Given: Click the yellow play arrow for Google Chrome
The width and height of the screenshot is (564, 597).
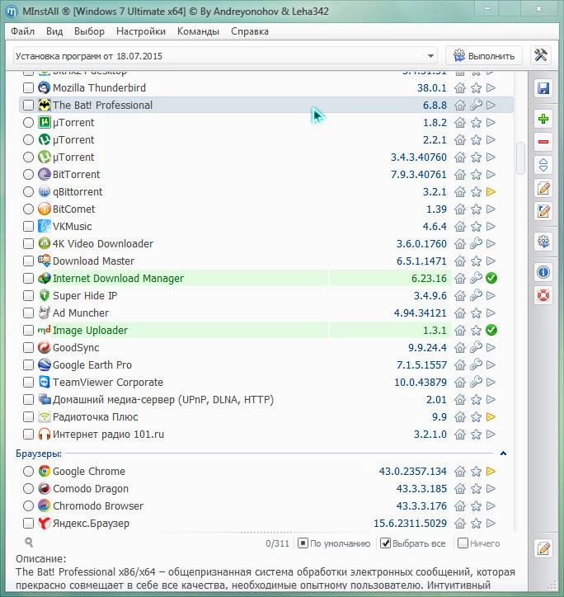Looking at the screenshot, I should pyautogui.click(x=491, y=472).
